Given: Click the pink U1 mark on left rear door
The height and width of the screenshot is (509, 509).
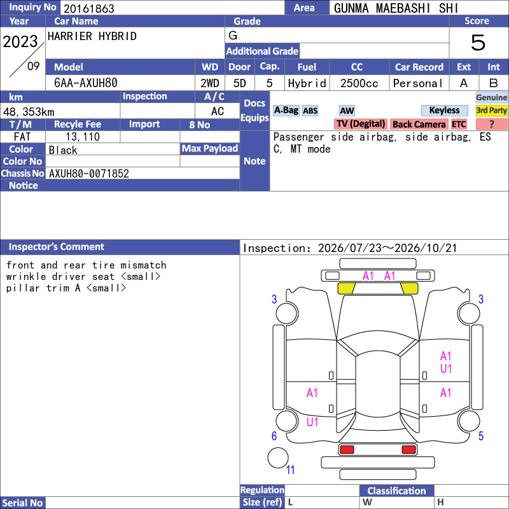Looking at the screenshot, I should coord(312,422).
